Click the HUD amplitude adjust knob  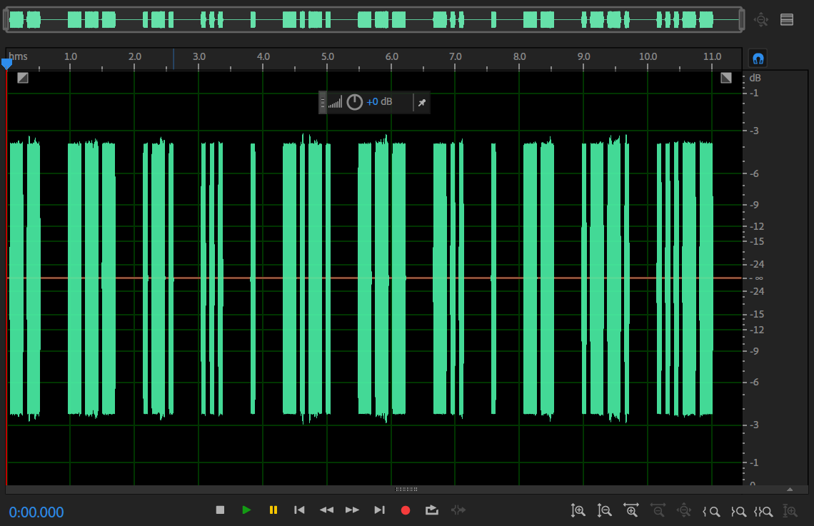click(354, 102)
